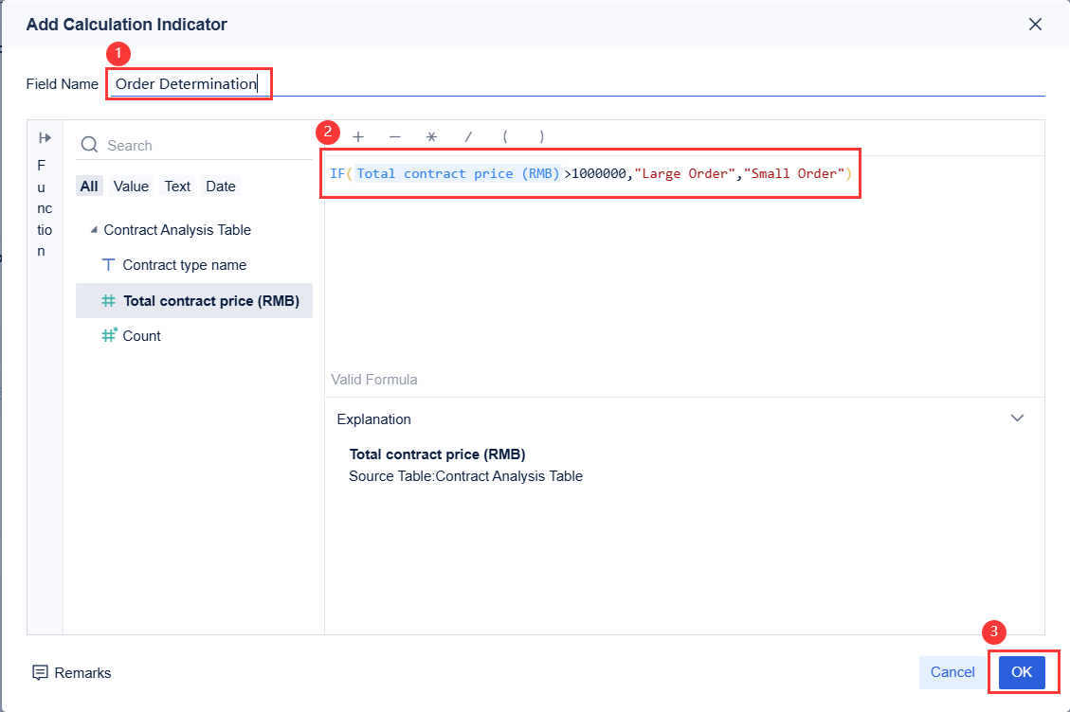The image size is (1070, 712).
Task: Dismiss the dialog with Cancel
Action: [x=952, y=672]
